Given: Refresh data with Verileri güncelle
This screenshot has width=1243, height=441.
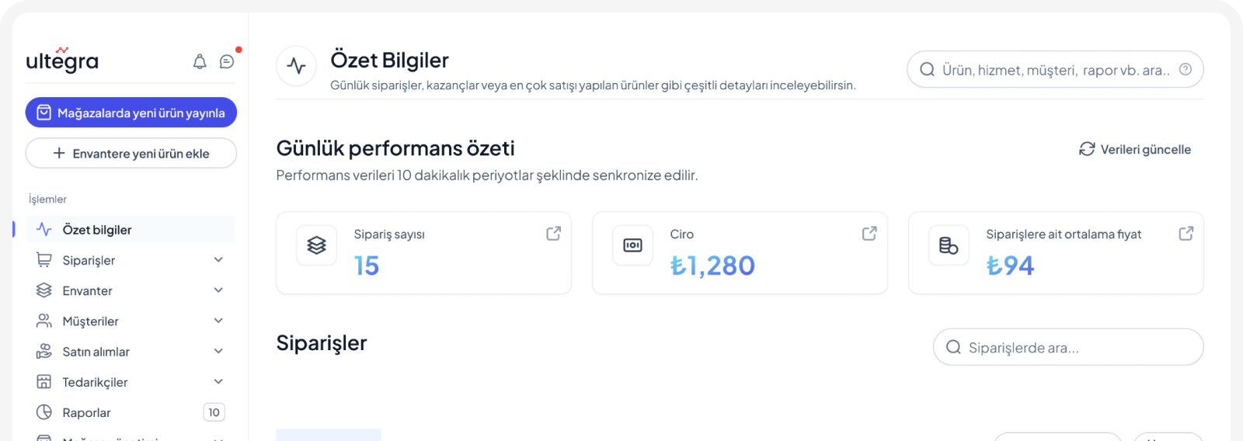Looking at the screenshot, I should coord(1135,149).
